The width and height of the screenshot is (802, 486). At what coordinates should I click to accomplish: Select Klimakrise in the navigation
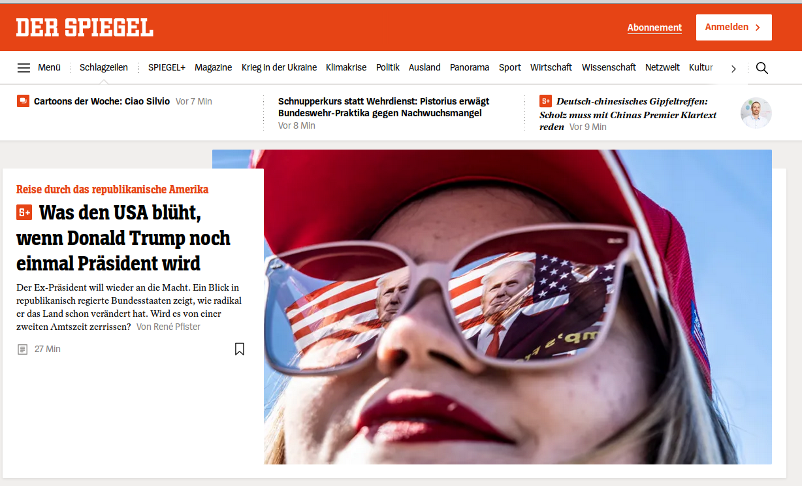(346, 67)
